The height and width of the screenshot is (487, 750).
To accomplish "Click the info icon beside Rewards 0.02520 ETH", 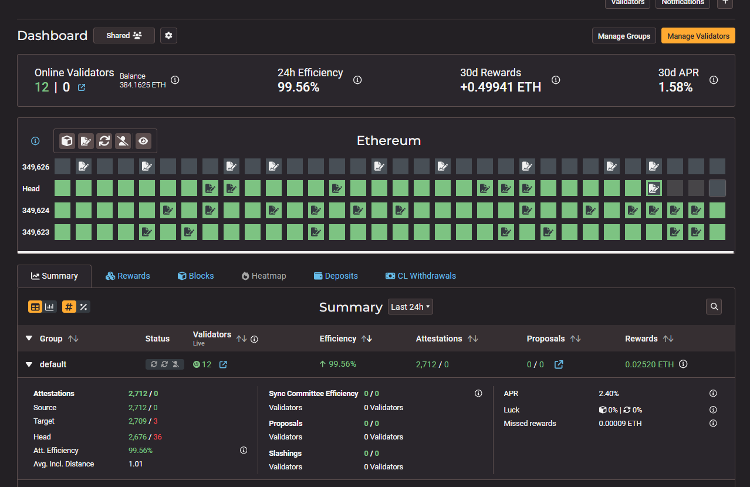I will click(683, 364).
